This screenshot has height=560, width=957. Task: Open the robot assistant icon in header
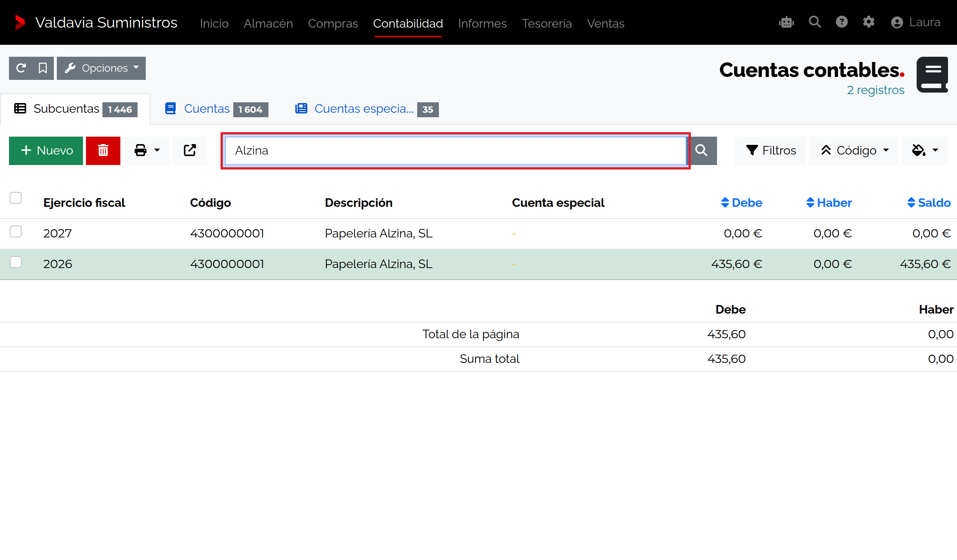click(x=786, y=22)
